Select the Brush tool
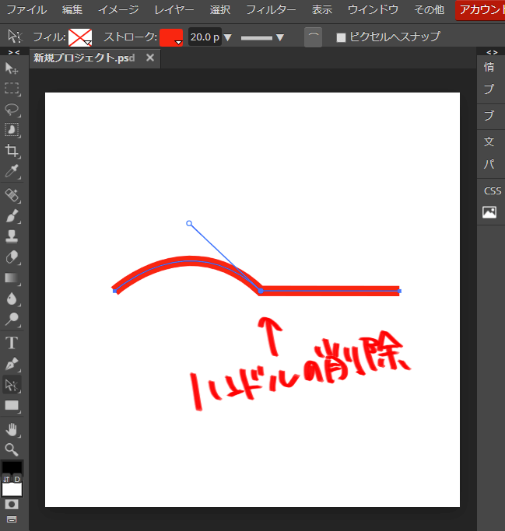The image size is (505, 531). [x=12, y=216]
